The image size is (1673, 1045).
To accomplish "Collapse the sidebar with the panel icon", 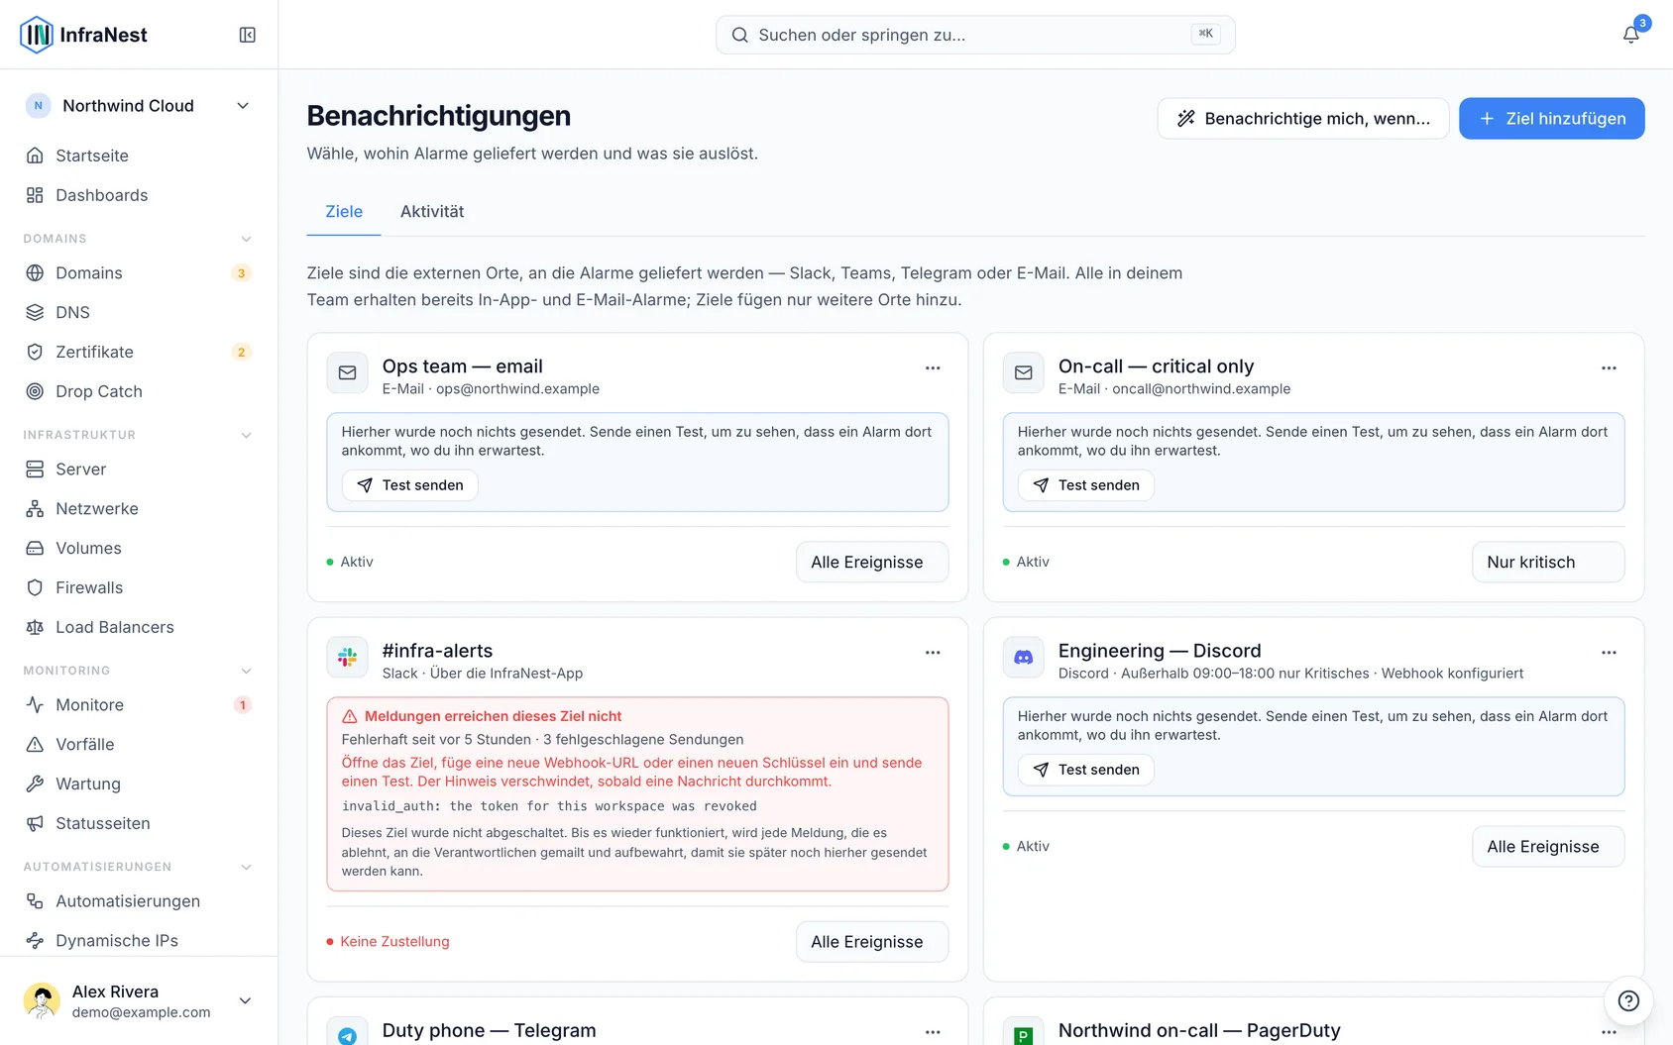I will pyautogui.click(x=248, y=35).
